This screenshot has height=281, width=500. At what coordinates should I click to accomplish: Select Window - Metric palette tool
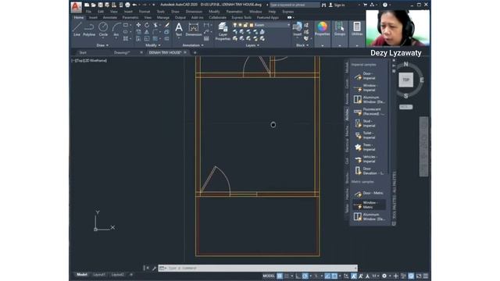(x=369, y=205)
